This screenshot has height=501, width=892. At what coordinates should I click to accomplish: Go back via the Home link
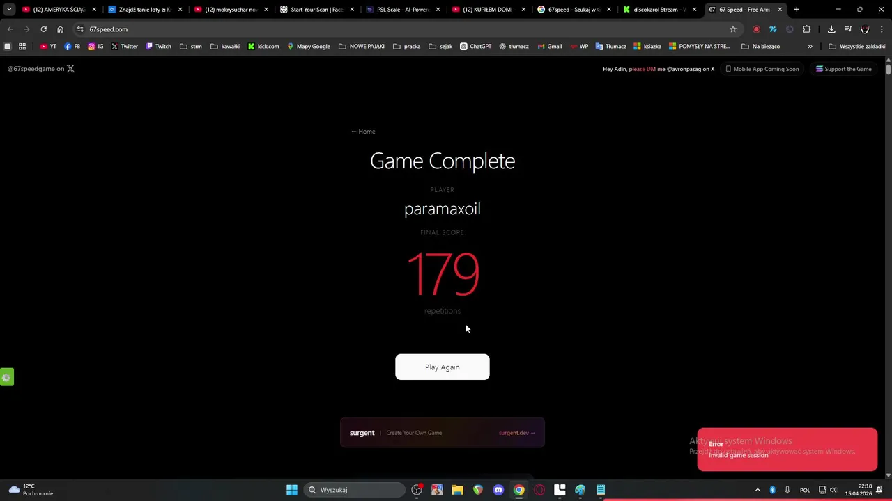click(x=363, y=132)
